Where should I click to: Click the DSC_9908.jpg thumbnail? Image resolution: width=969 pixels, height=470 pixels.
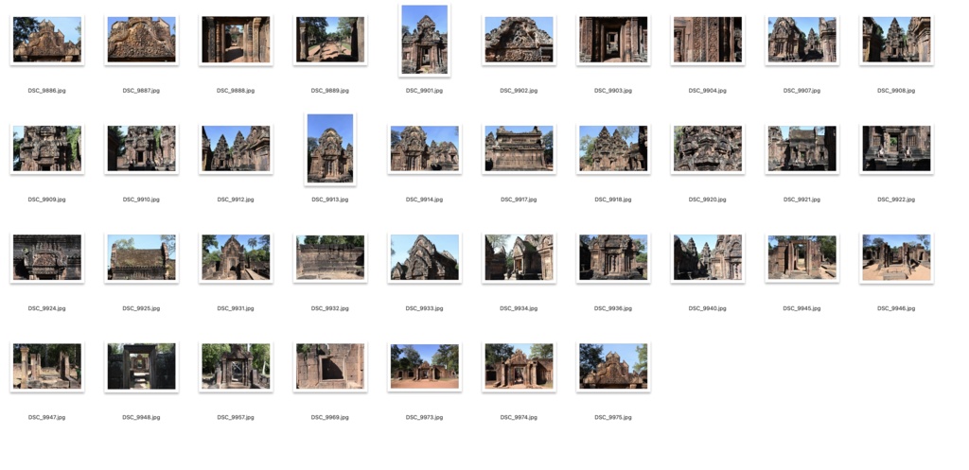click(x=896, y=40)
